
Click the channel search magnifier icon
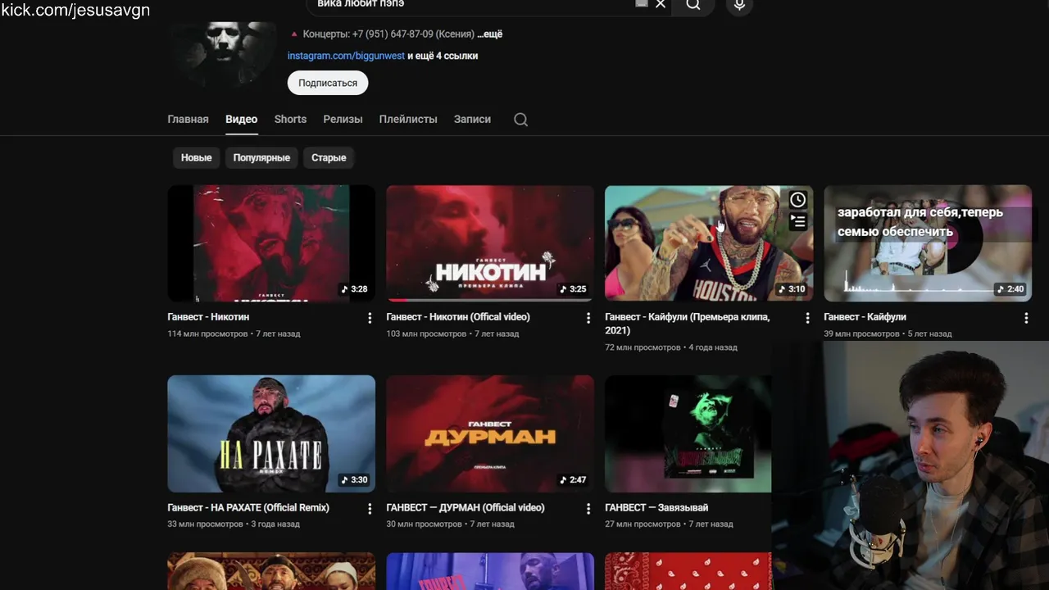point(520,120)
